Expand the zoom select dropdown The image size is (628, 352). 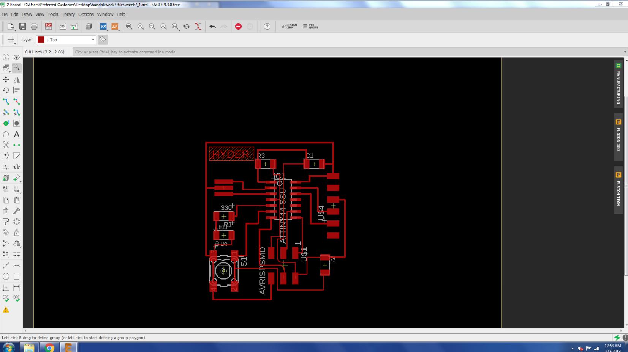pos(179,30)
